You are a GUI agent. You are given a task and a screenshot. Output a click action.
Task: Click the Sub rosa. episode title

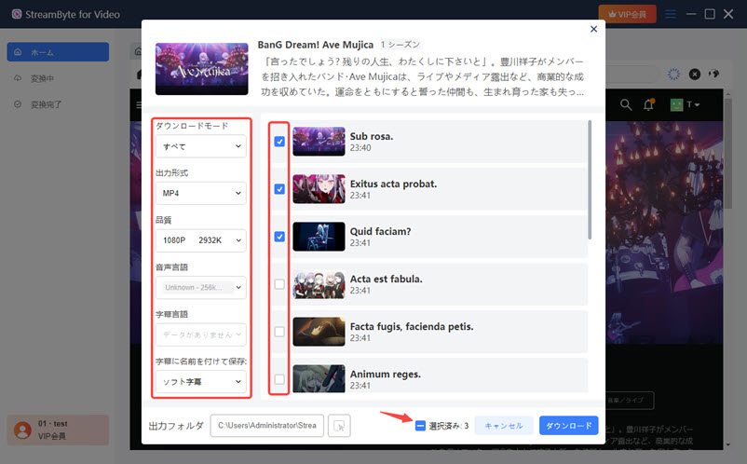(x=372, y=136)
